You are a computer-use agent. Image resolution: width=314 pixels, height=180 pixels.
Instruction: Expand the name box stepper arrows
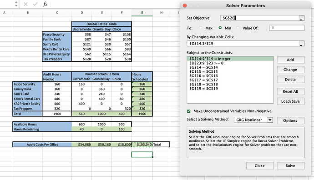tap(16, 4)
